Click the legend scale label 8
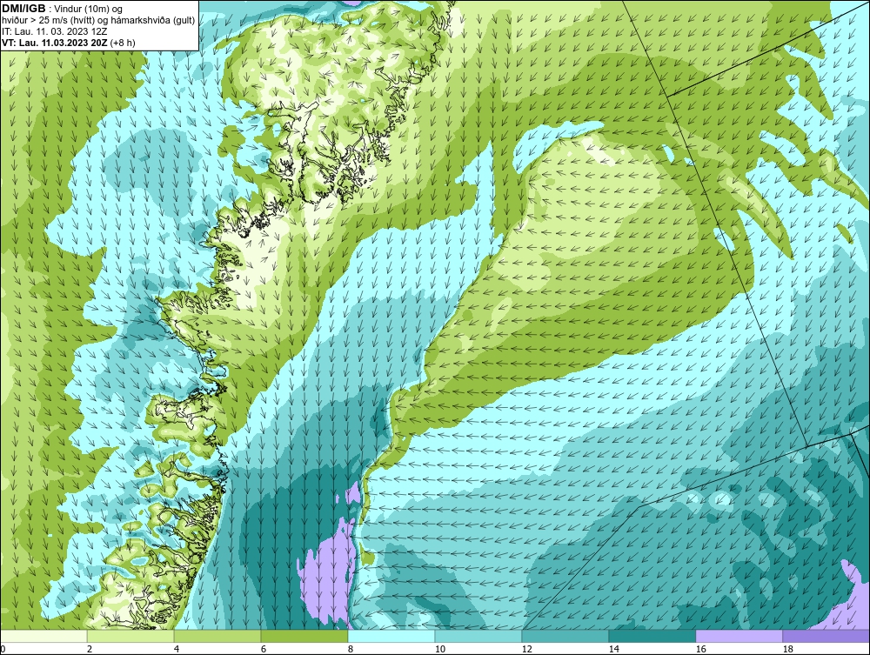 [x=350, y=649]
